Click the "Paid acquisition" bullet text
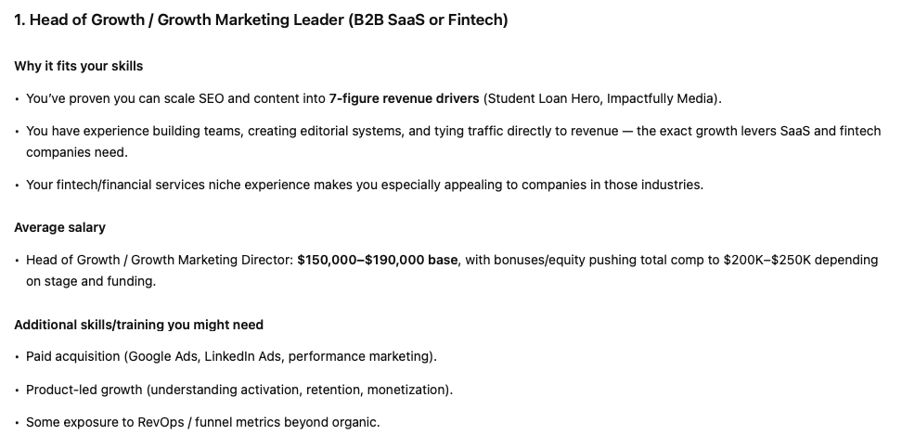The height and width of the screenshot is (448, 902). click(x=72, y=356)
